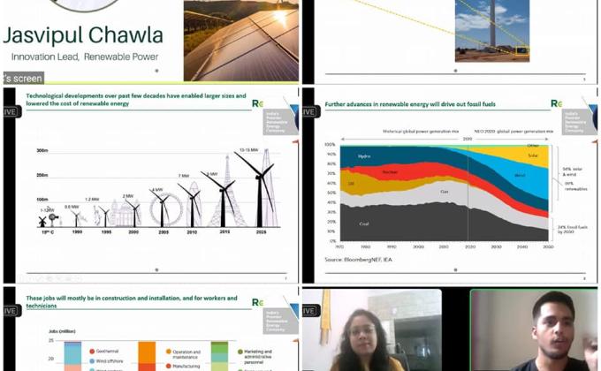The height and width of the screenshot is (371, 601).
Task: Click the ReNew logo on the jobs slide
Action: point(257,302)
